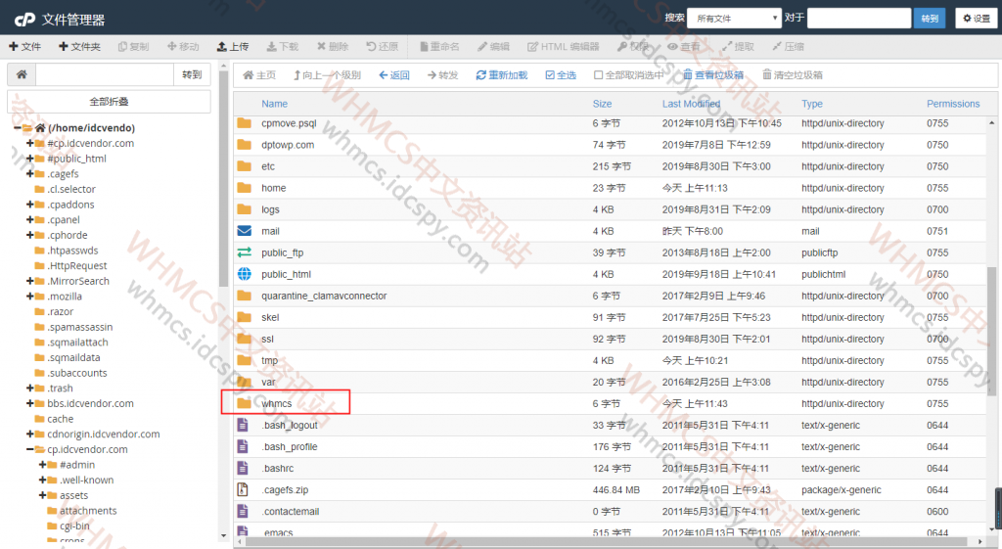The height and width of the screenshot is (549, 1002).
Task: Expand the #public_html tree node
Action: click(29, 159)
